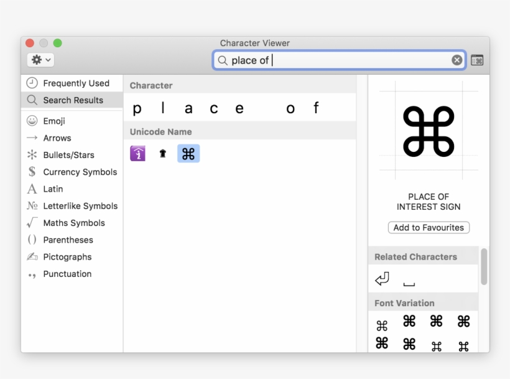Viewport: 510px width, 379px height.
Task: Click the Add to Favourites button
Action: 429,227
